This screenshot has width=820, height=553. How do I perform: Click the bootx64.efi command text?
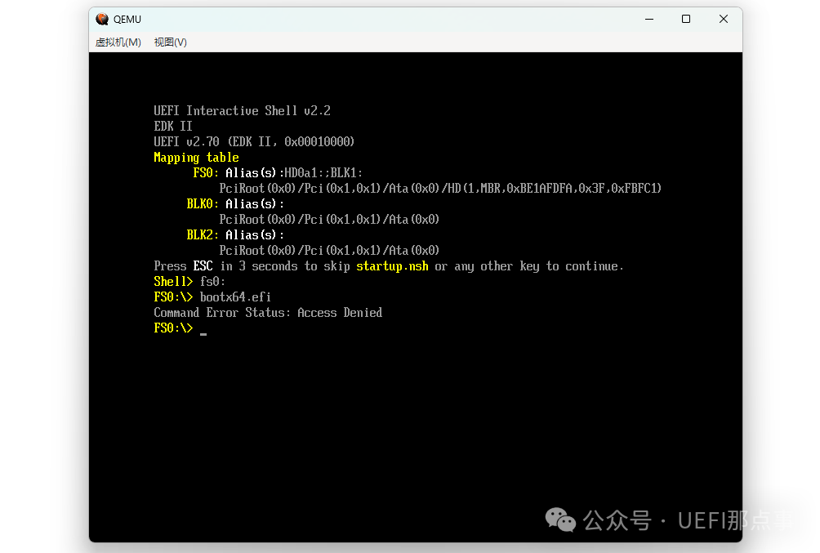(x=235, y=297)
